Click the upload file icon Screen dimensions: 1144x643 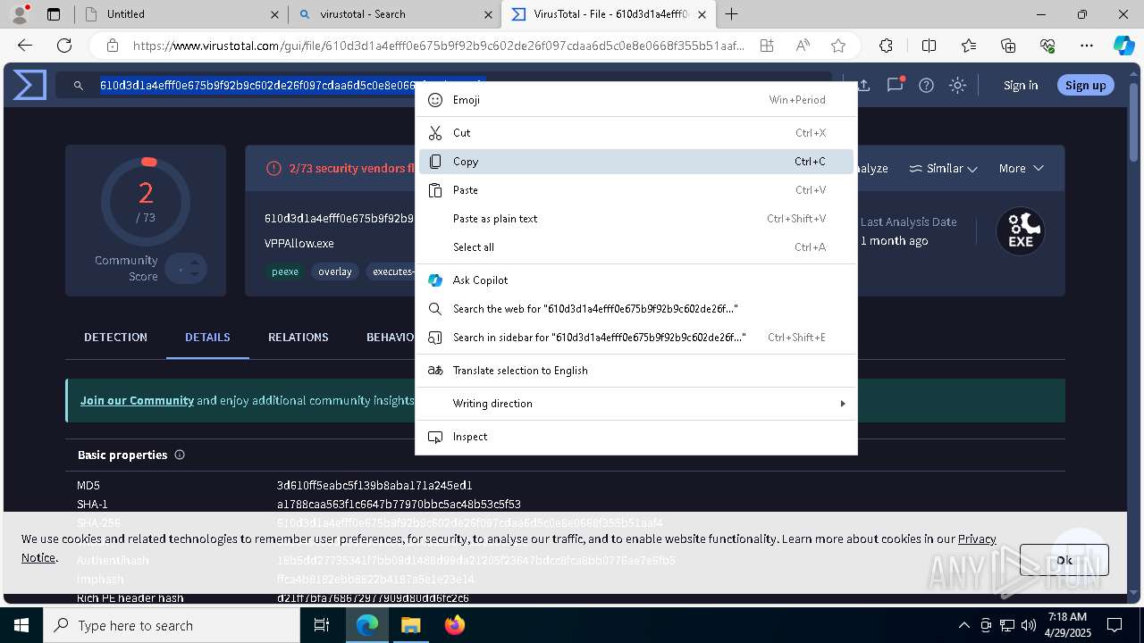tap(863, 85)
